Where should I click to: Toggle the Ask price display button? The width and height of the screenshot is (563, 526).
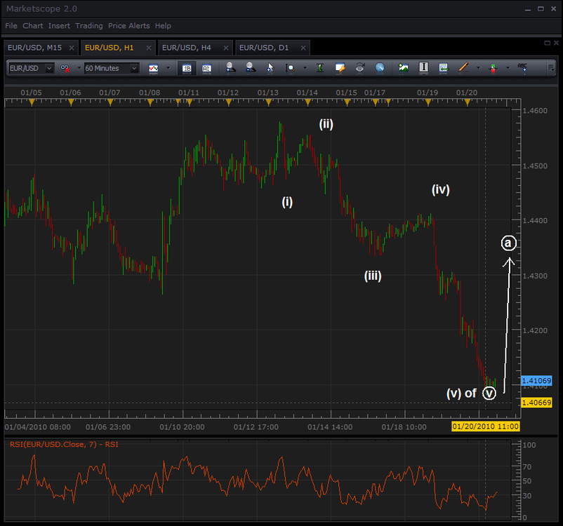207,68
